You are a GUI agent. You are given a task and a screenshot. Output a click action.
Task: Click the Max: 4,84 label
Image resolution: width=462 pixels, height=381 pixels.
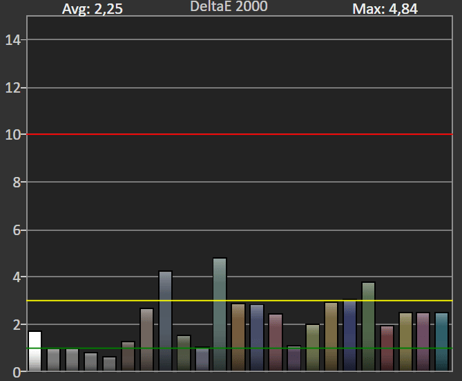[x=385, y=9]
